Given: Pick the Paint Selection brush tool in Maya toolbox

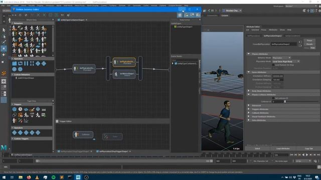Looking at the screenshot, I should (x=4, y=42).
